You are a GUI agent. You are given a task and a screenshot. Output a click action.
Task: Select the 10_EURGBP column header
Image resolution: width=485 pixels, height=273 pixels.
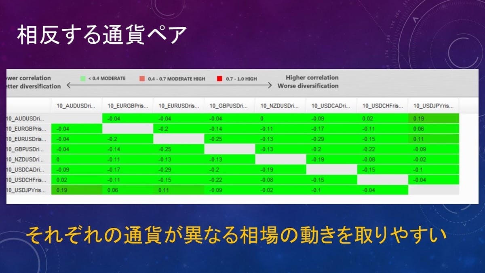[127, 106]
